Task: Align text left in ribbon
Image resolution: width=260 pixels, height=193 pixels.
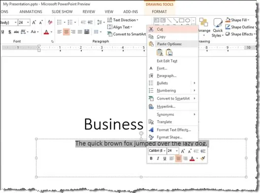Action: [60, 32]
